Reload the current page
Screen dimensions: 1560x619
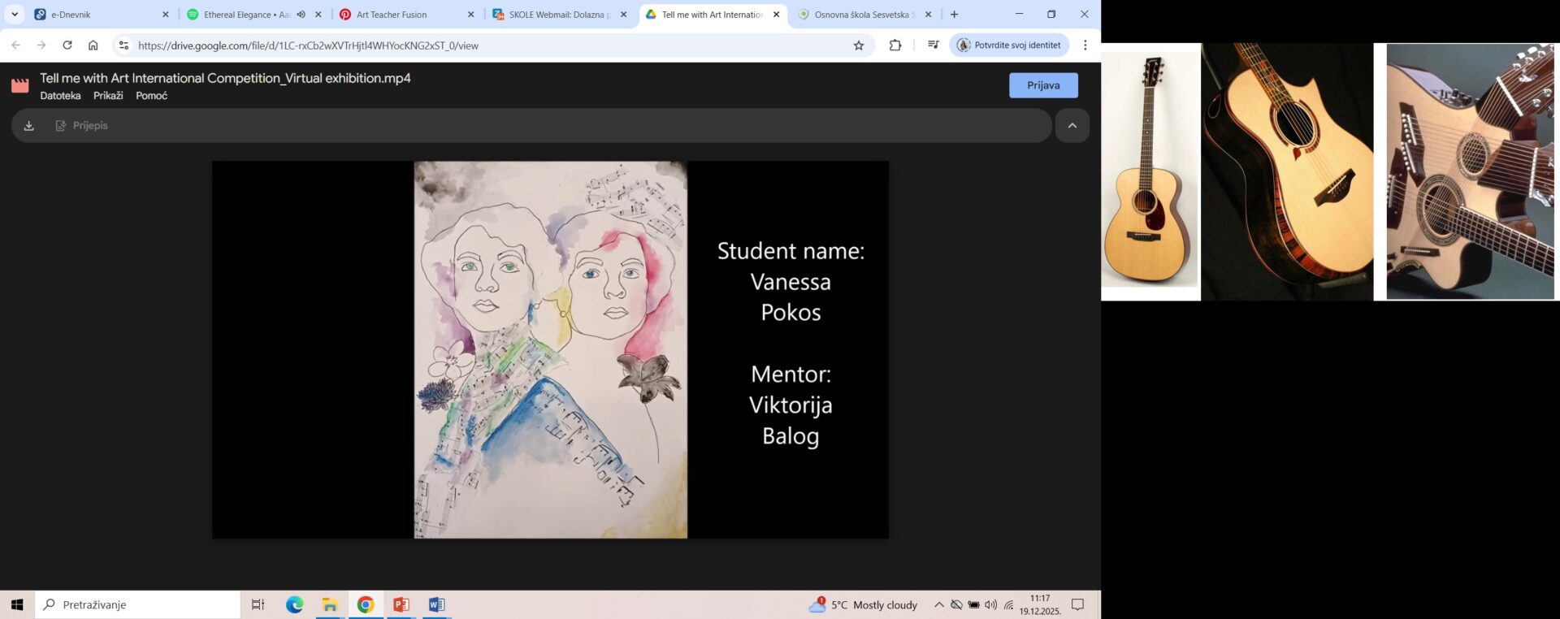pos(67,45)
